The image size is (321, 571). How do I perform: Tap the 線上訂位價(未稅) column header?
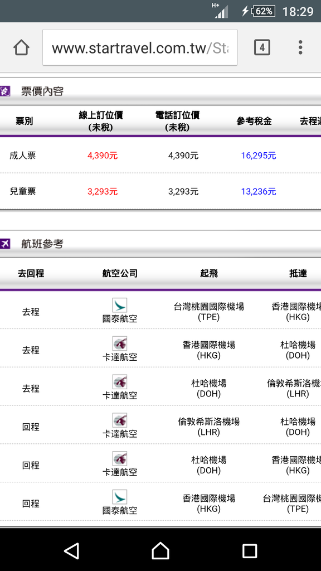click(x=101, y=121)
